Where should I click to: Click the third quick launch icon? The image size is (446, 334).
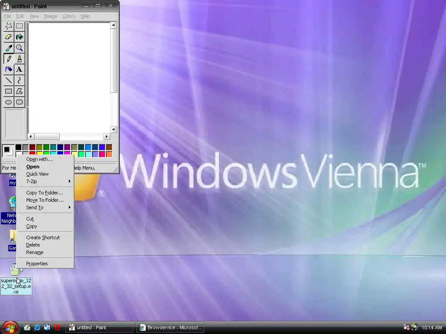pyautogui.click(x=47, y=327)
